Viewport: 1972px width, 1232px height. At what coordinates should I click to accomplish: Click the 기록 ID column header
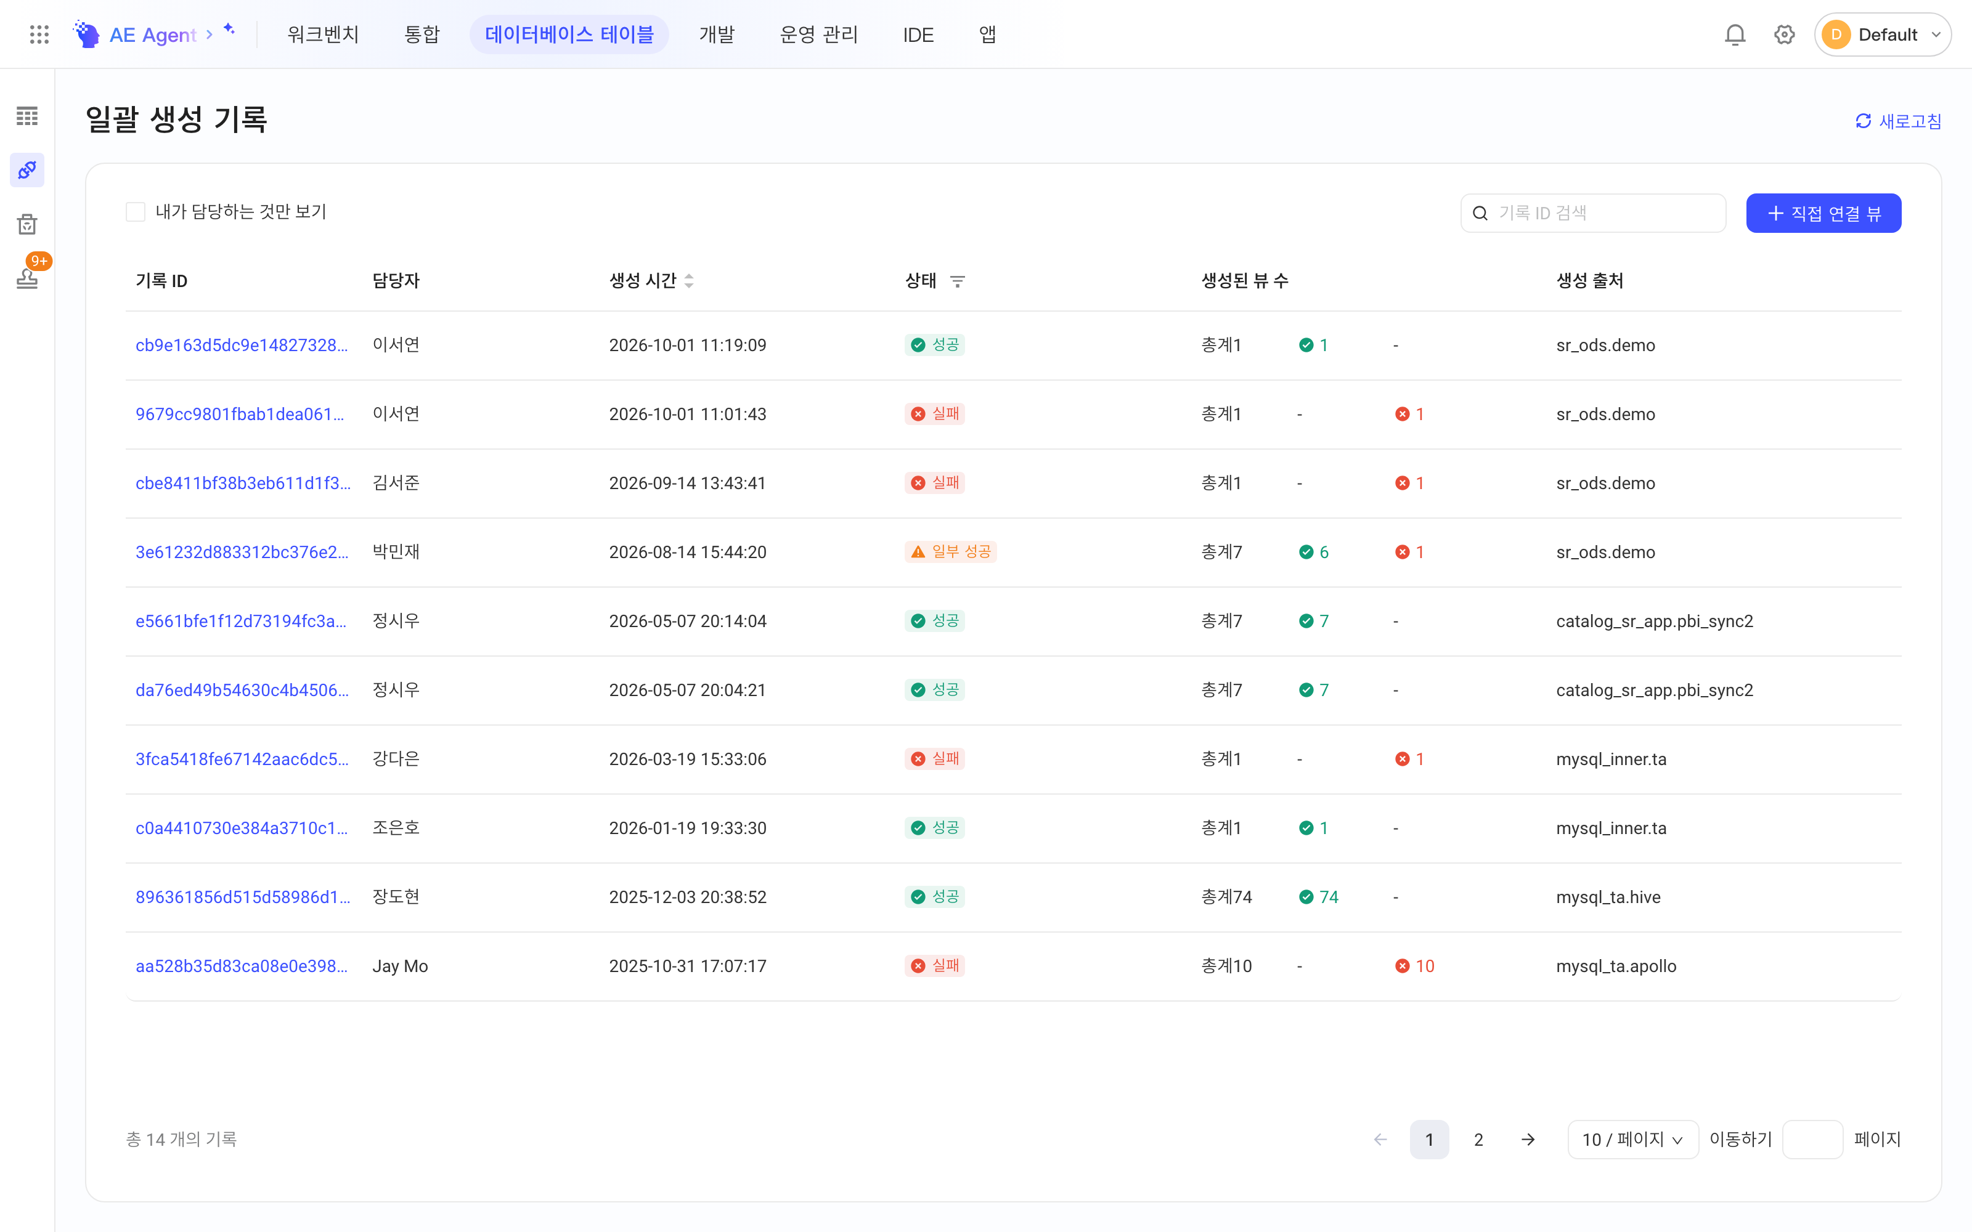point(161,280)
